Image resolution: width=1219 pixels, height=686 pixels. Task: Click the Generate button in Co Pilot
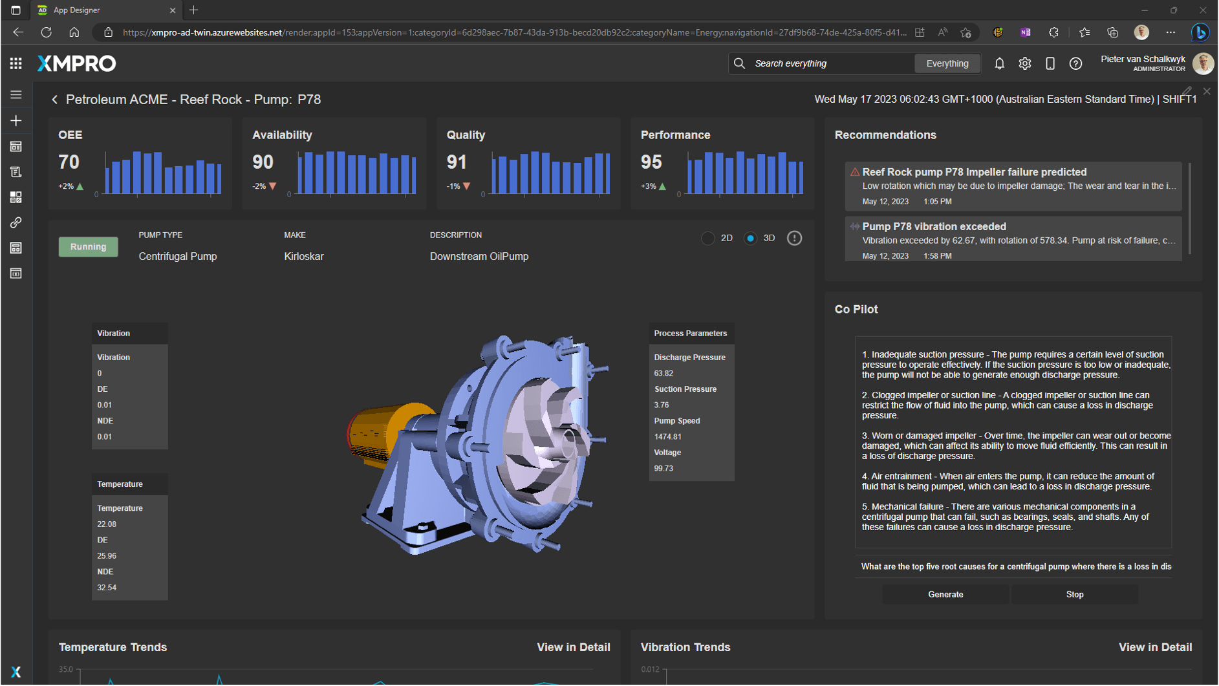pyautogui.click(x=945, y=594)
